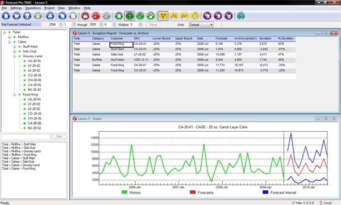Click the red Forecasts legend swatch
Screen dimensions: 341x205
point(193,192)
